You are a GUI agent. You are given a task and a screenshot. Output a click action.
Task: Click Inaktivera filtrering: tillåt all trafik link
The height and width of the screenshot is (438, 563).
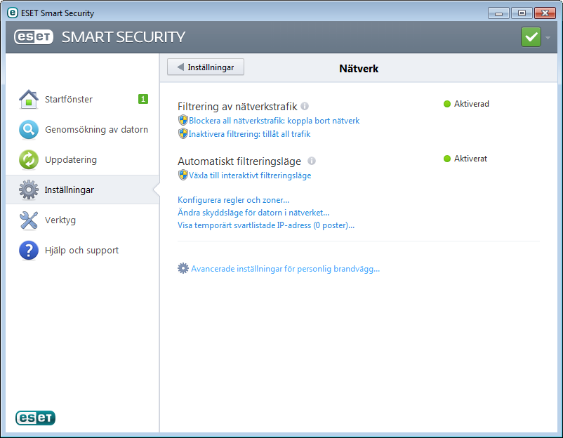pos(249,134)
